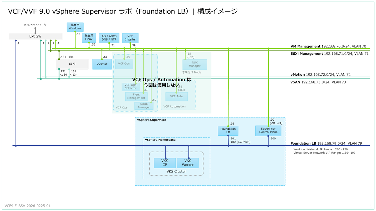The height and width of the screenshot is (211, 376).
Task: Click the ESXi host box
Action: [x=72, y=64]
